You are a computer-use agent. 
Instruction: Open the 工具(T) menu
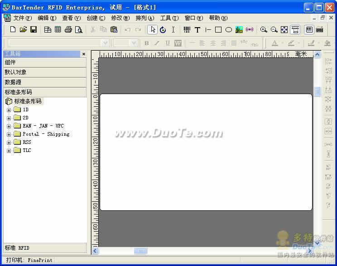[169, 18]
